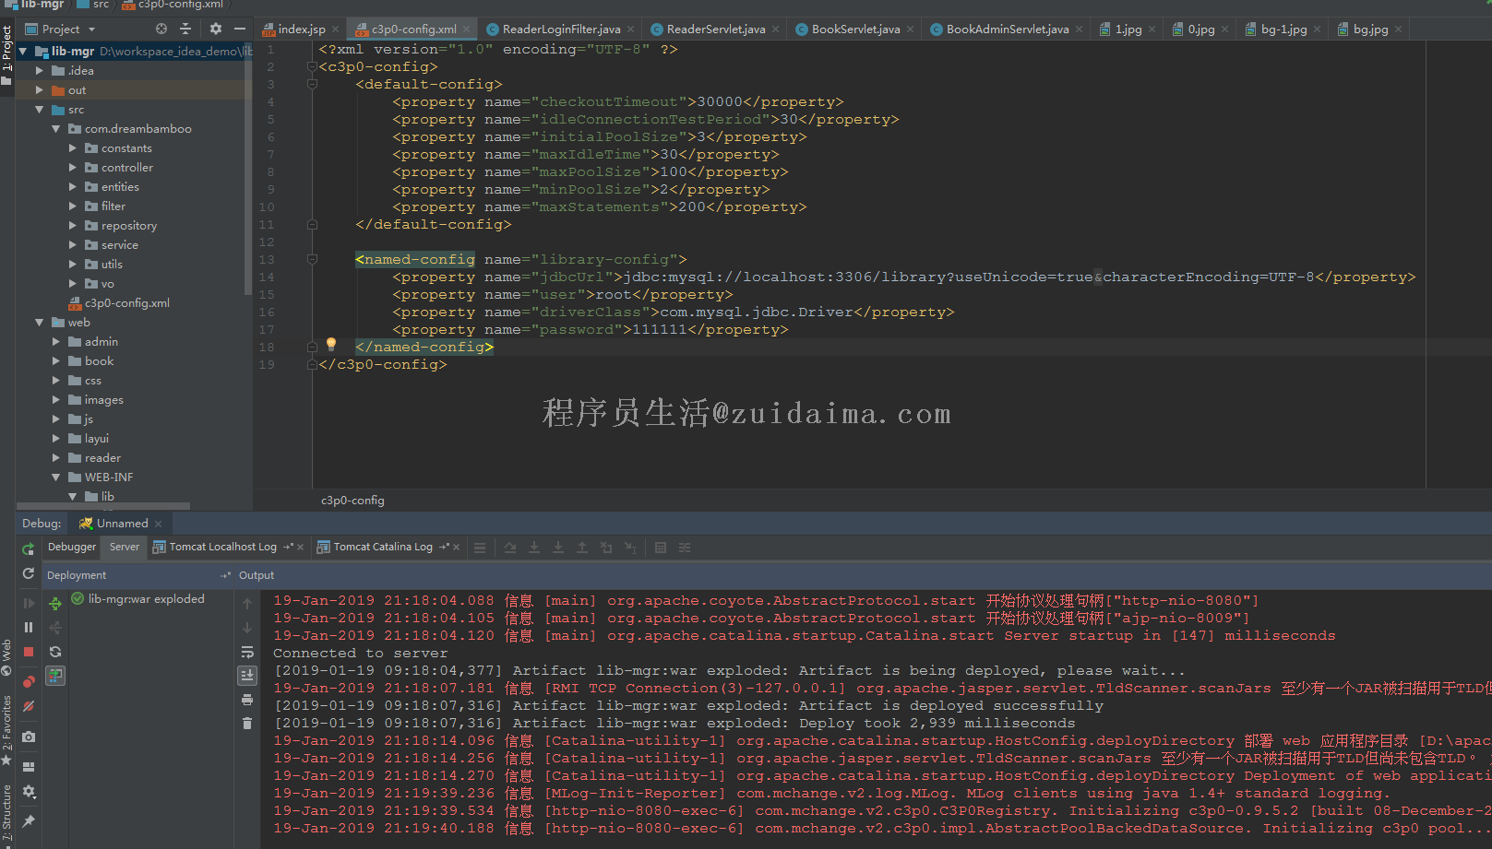1492x849 pixels.
Task: Expand the service package
Action: click(73, 244)
